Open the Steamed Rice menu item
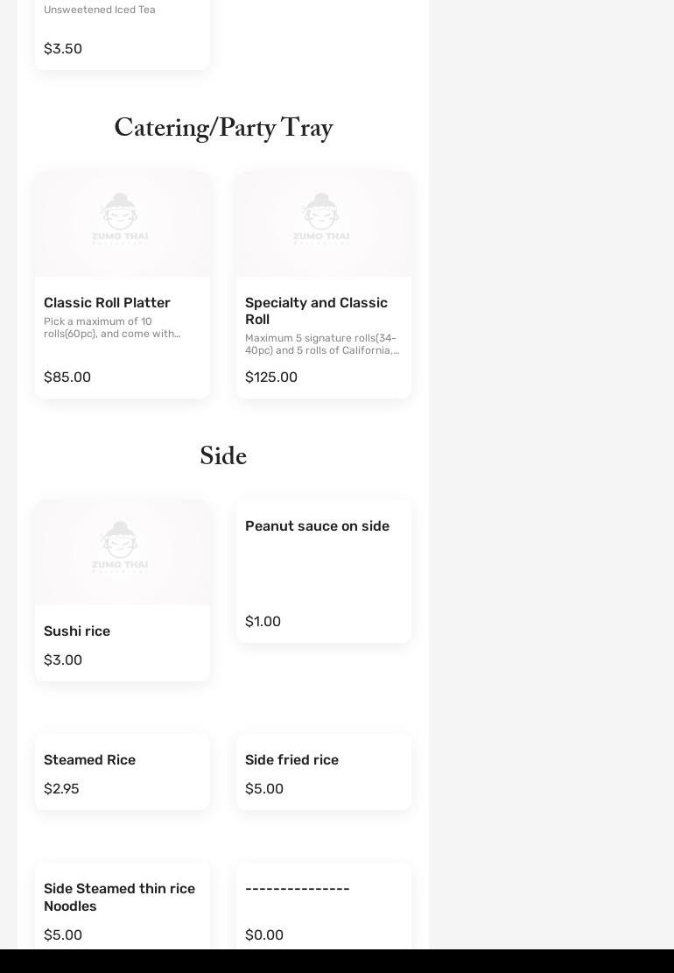Screen dimensions: 674x973 point(89,760)
